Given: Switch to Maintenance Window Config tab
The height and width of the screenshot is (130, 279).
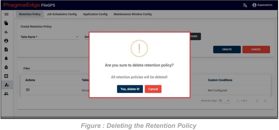Looking at the screenshot, I should 132,14.
